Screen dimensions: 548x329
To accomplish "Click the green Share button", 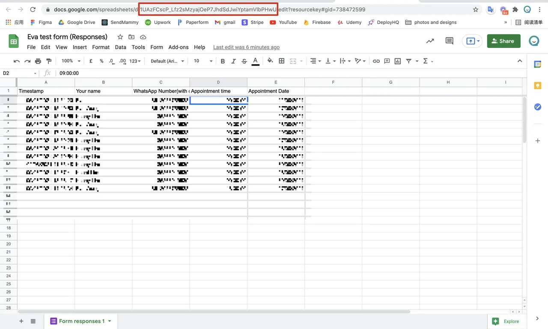I will click(x=503, y=41).
